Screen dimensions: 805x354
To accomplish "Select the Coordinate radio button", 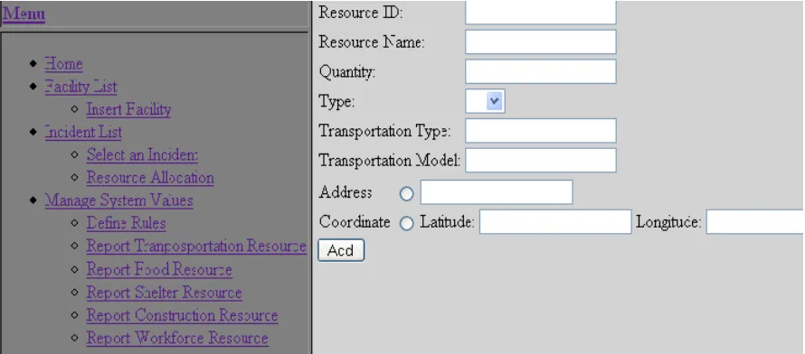I will click(407, 223).
